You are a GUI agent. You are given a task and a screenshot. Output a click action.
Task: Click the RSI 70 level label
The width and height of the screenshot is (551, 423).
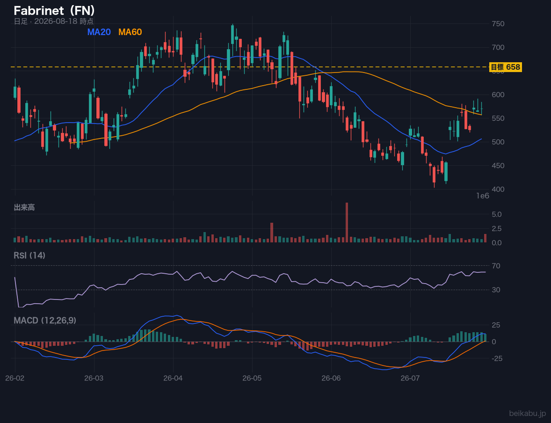point(496,266)
